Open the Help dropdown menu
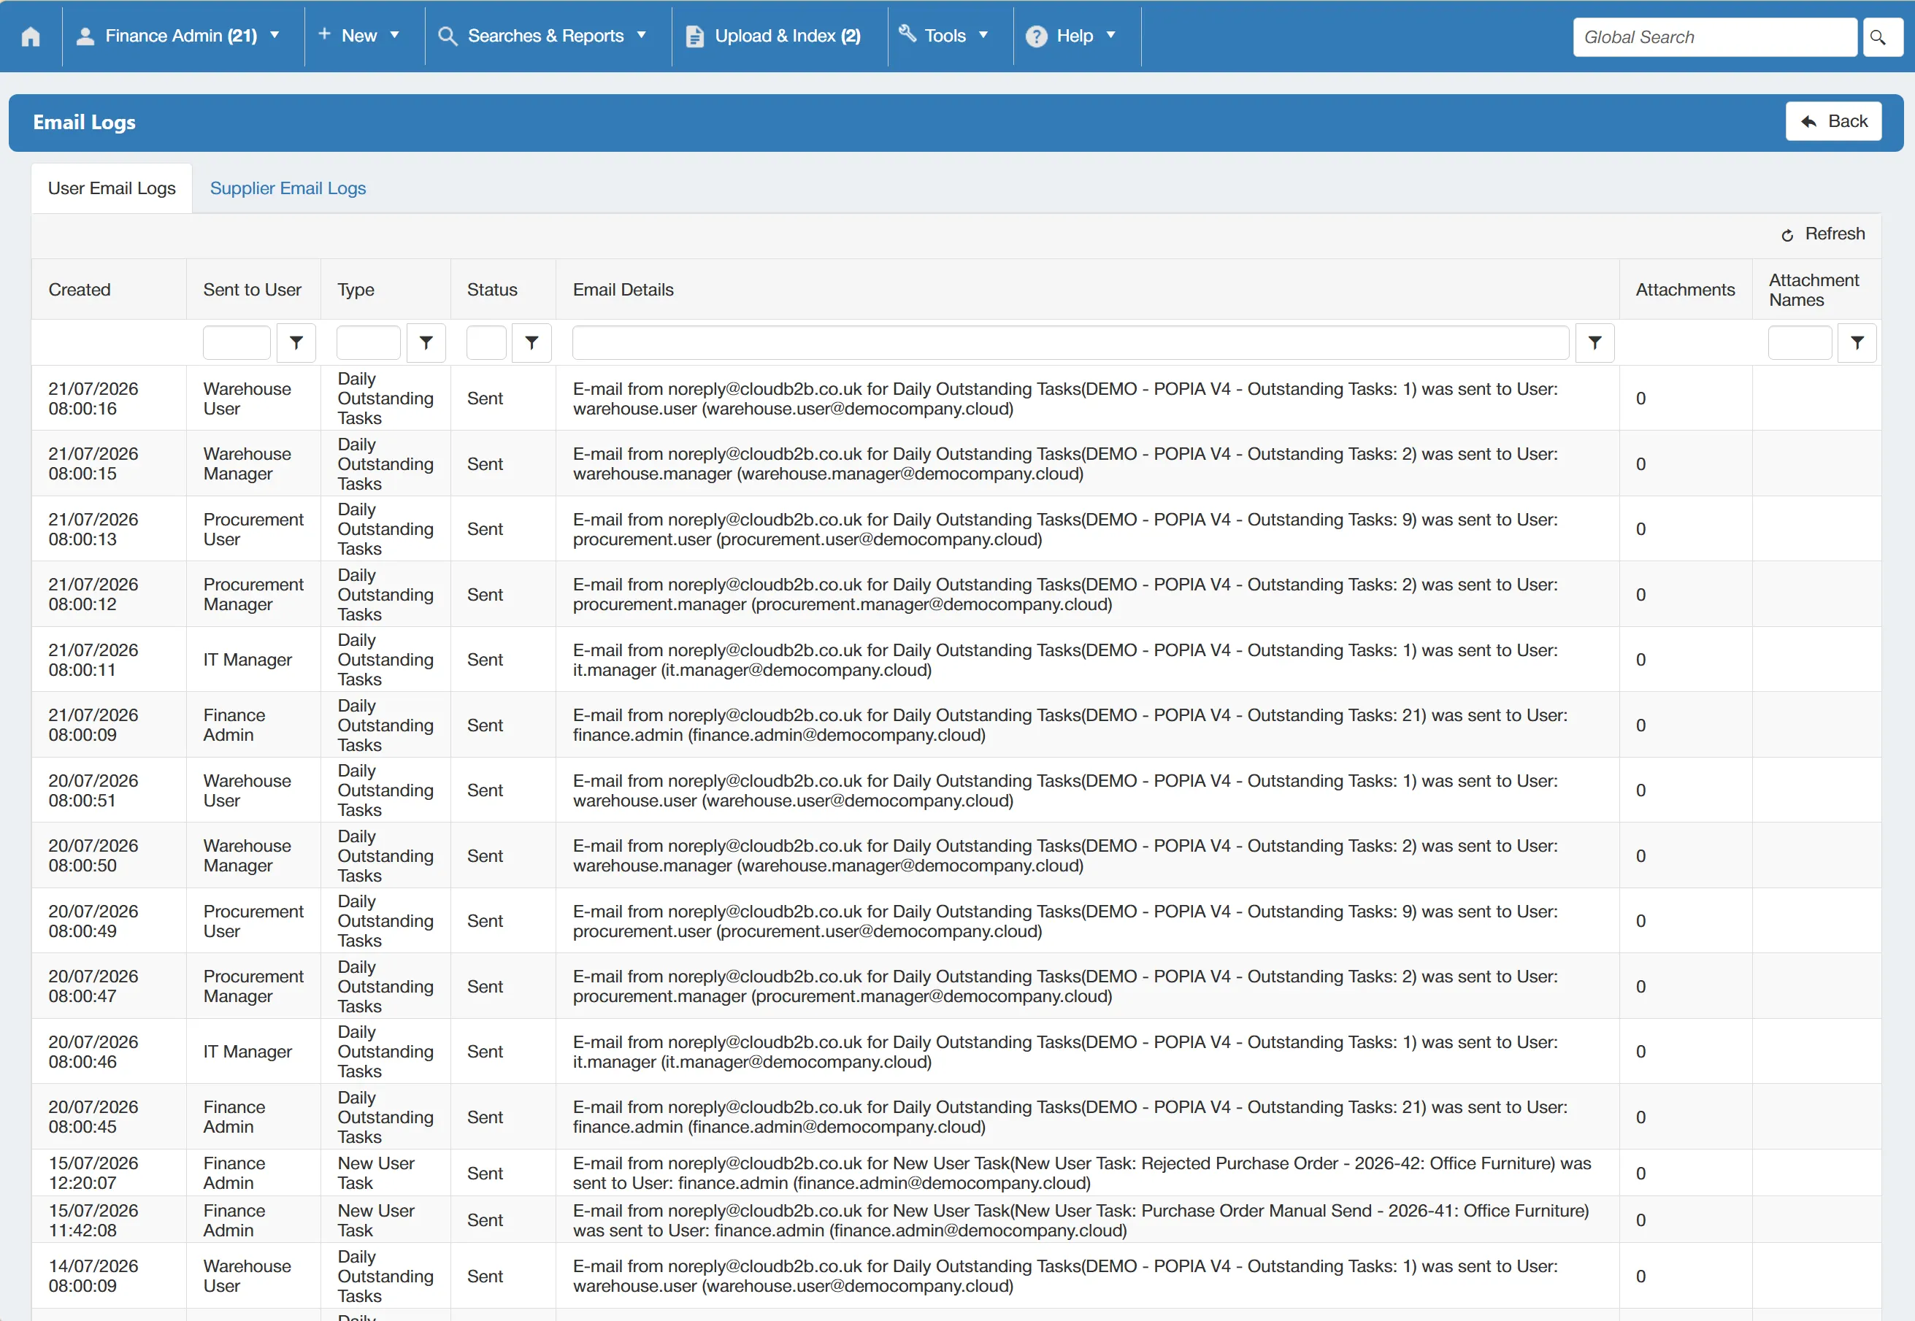Screen dimensions: 1915x1321 click(x=1071, y=36)
